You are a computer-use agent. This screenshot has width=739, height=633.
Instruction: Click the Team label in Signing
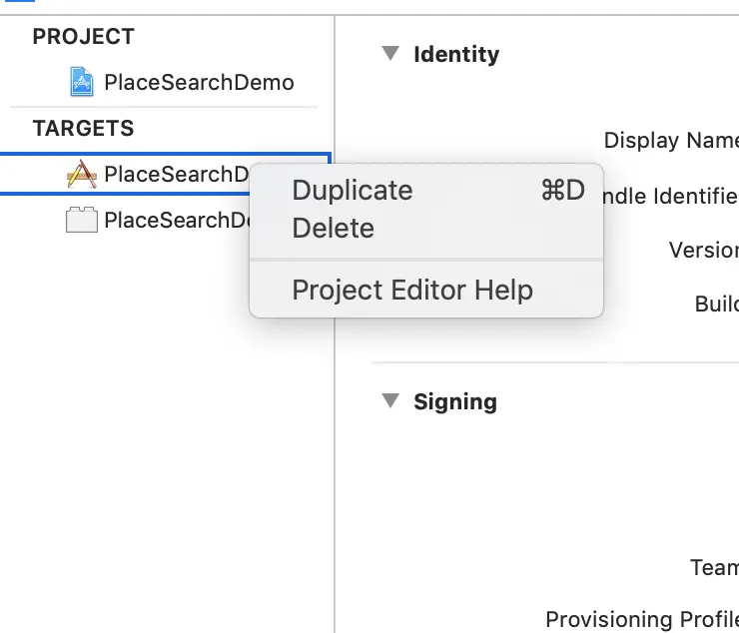714,568
